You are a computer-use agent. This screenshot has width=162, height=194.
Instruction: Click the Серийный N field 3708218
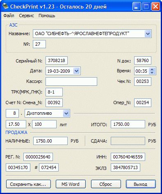57,60
